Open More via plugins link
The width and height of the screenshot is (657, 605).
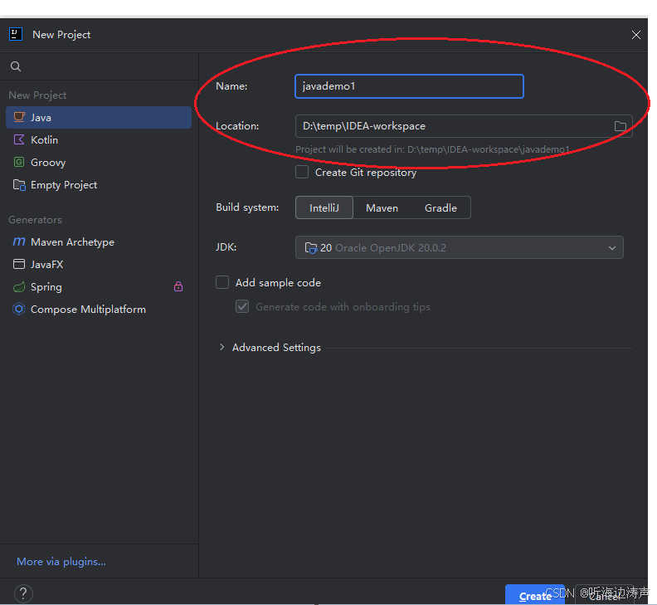point(61,561)
